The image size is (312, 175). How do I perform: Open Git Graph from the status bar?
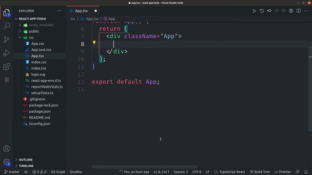58,172
